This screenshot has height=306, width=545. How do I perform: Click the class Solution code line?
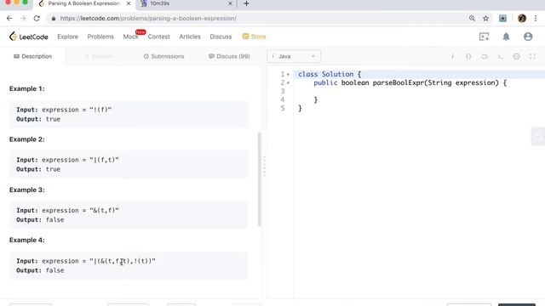[330, 74]
